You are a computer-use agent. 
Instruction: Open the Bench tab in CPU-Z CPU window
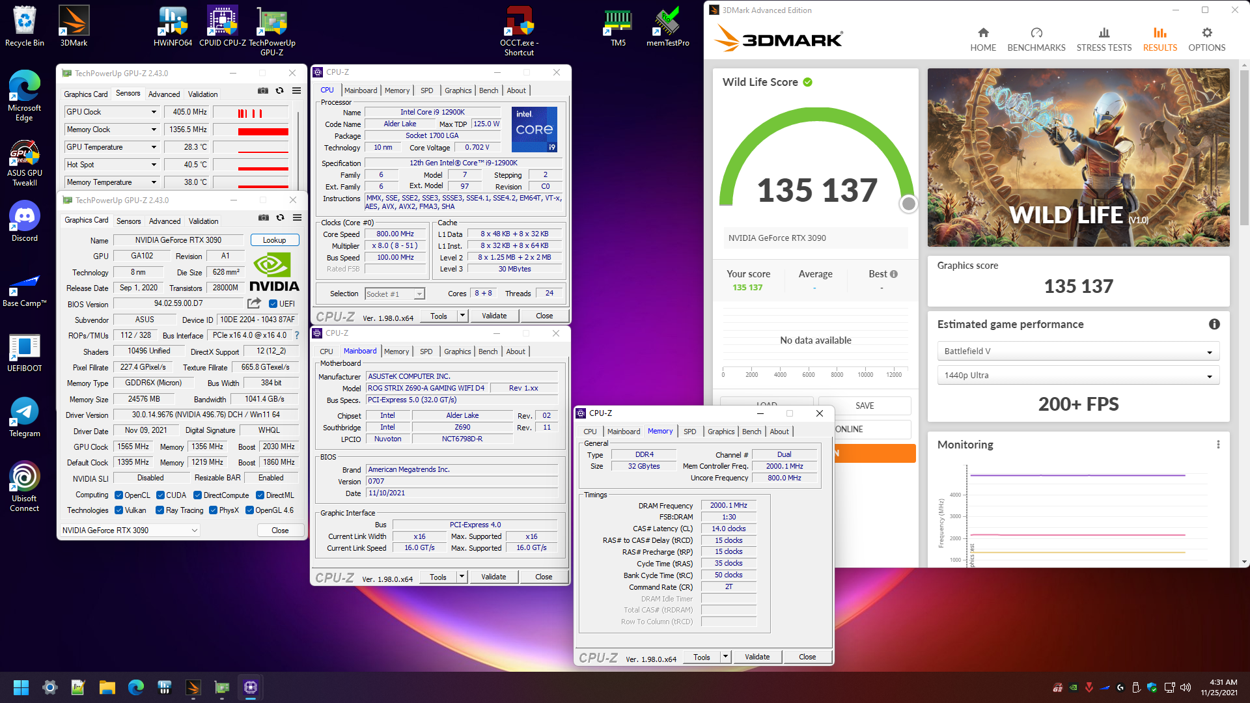coord(488,90)
